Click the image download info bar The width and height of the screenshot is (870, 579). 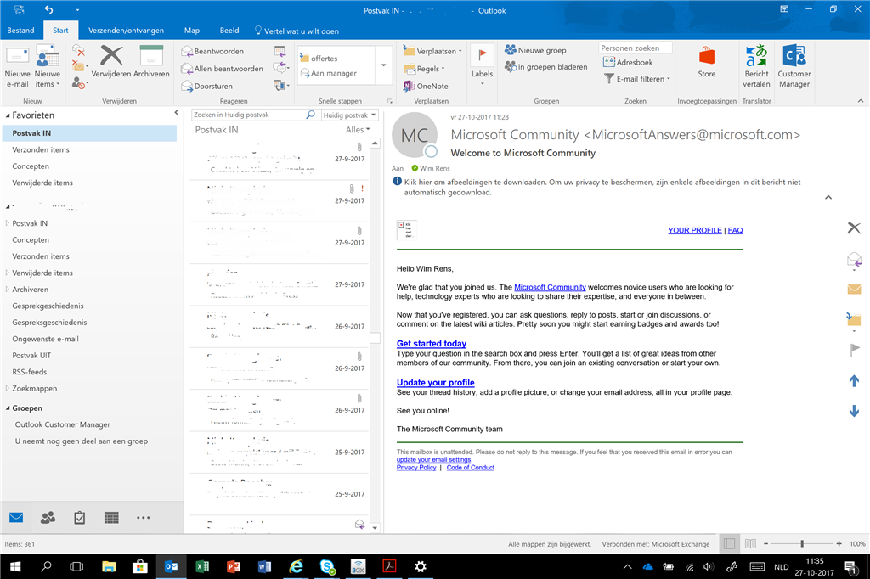(x=602, y=187)
